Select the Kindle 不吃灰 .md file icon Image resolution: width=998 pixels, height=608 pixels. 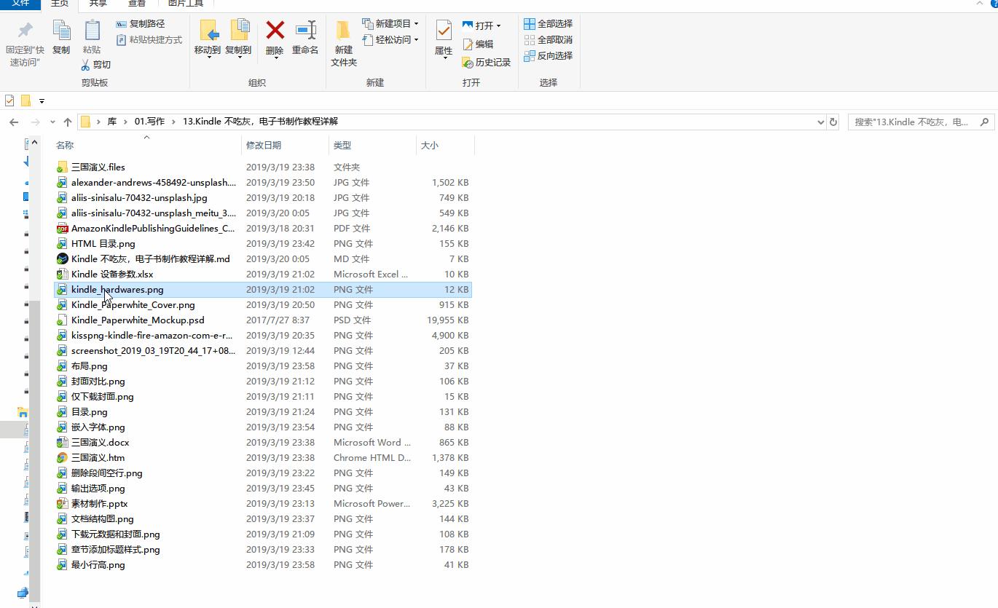(x=63, y=259)
